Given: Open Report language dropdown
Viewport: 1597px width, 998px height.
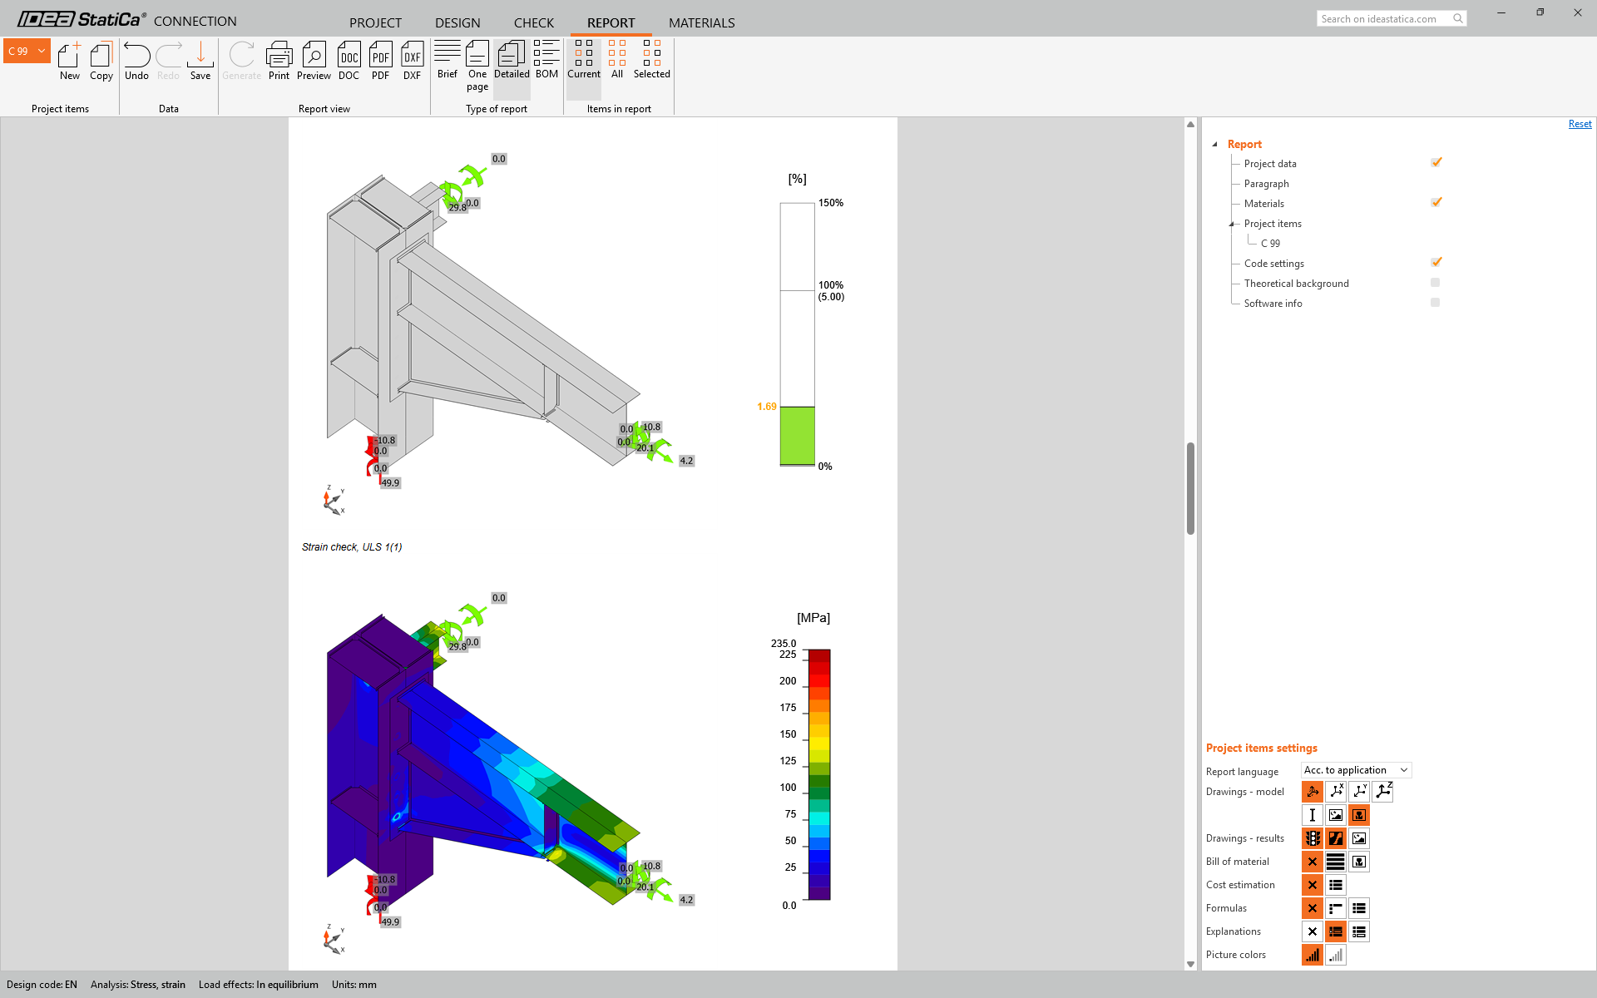Looking at the screenshot, I should tap(1356, 770).
